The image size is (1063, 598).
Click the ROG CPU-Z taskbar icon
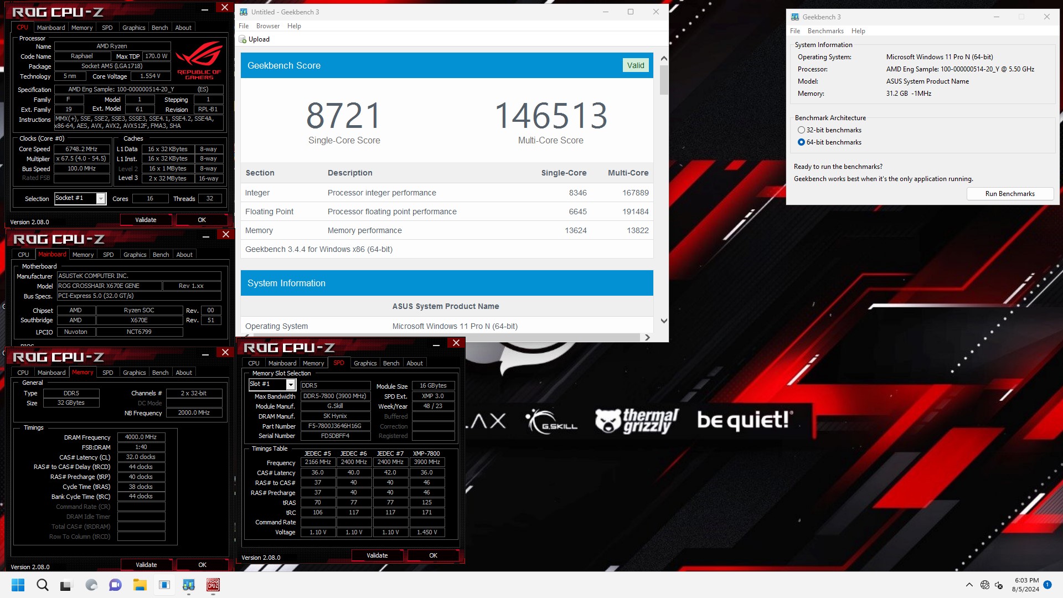[x=213, y=585]
